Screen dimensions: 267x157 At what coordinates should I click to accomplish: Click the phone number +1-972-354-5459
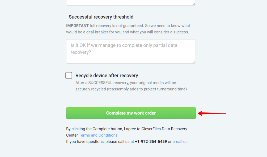pyautogui.click(x=151, y=142)
